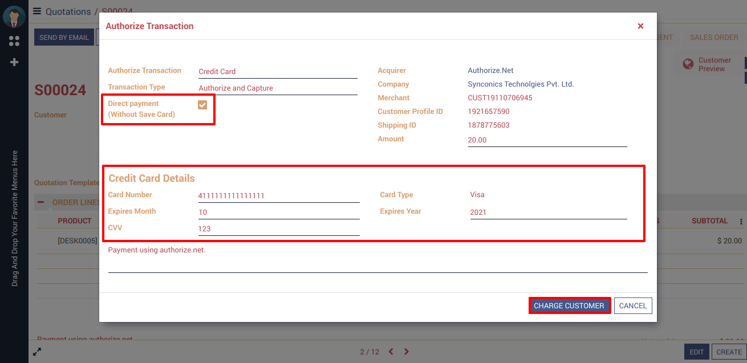
Task: Open the Quotations breadcrumb
Action: pos(68,11)
